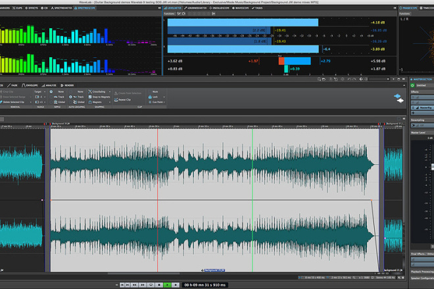The height and width of the screenshot is (289, 434).
Task: Open the Loudness Meter tab
Action: click(x=195, y=8)
